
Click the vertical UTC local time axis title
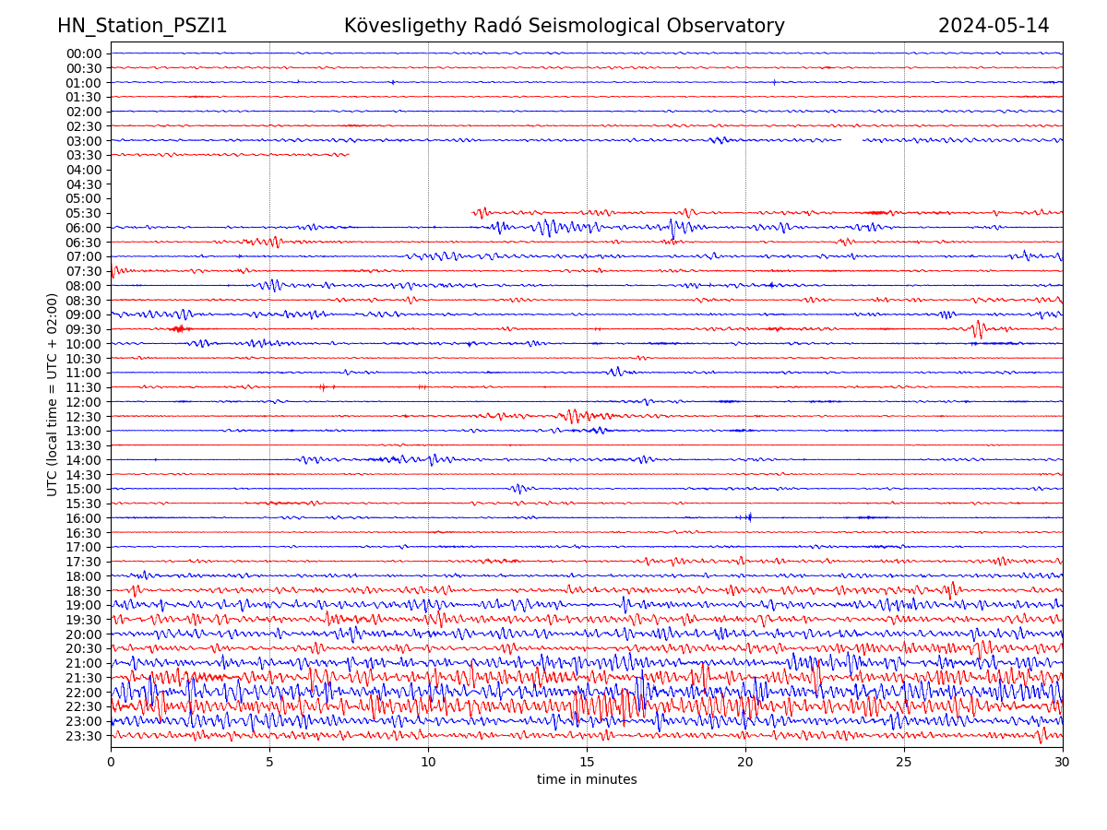(x=54, y=394)
